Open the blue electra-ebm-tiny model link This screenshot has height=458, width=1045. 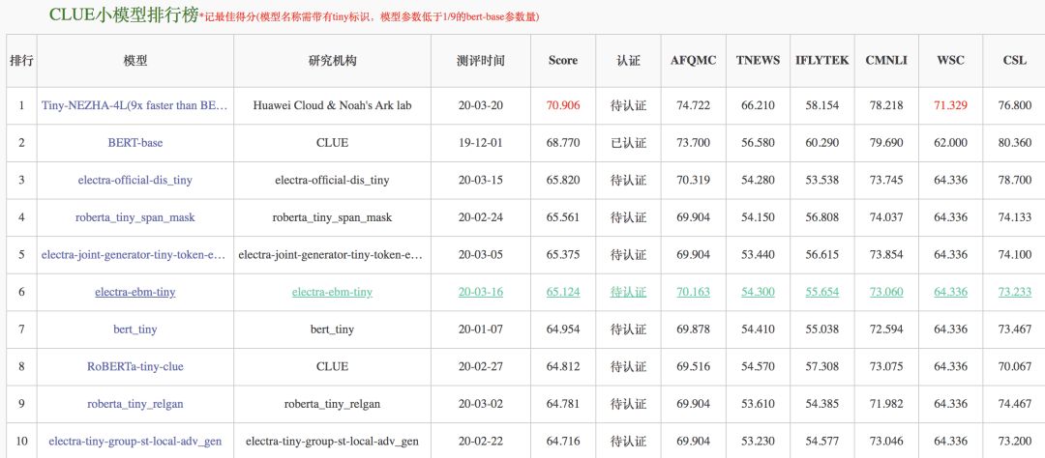(x=134, y=292)
